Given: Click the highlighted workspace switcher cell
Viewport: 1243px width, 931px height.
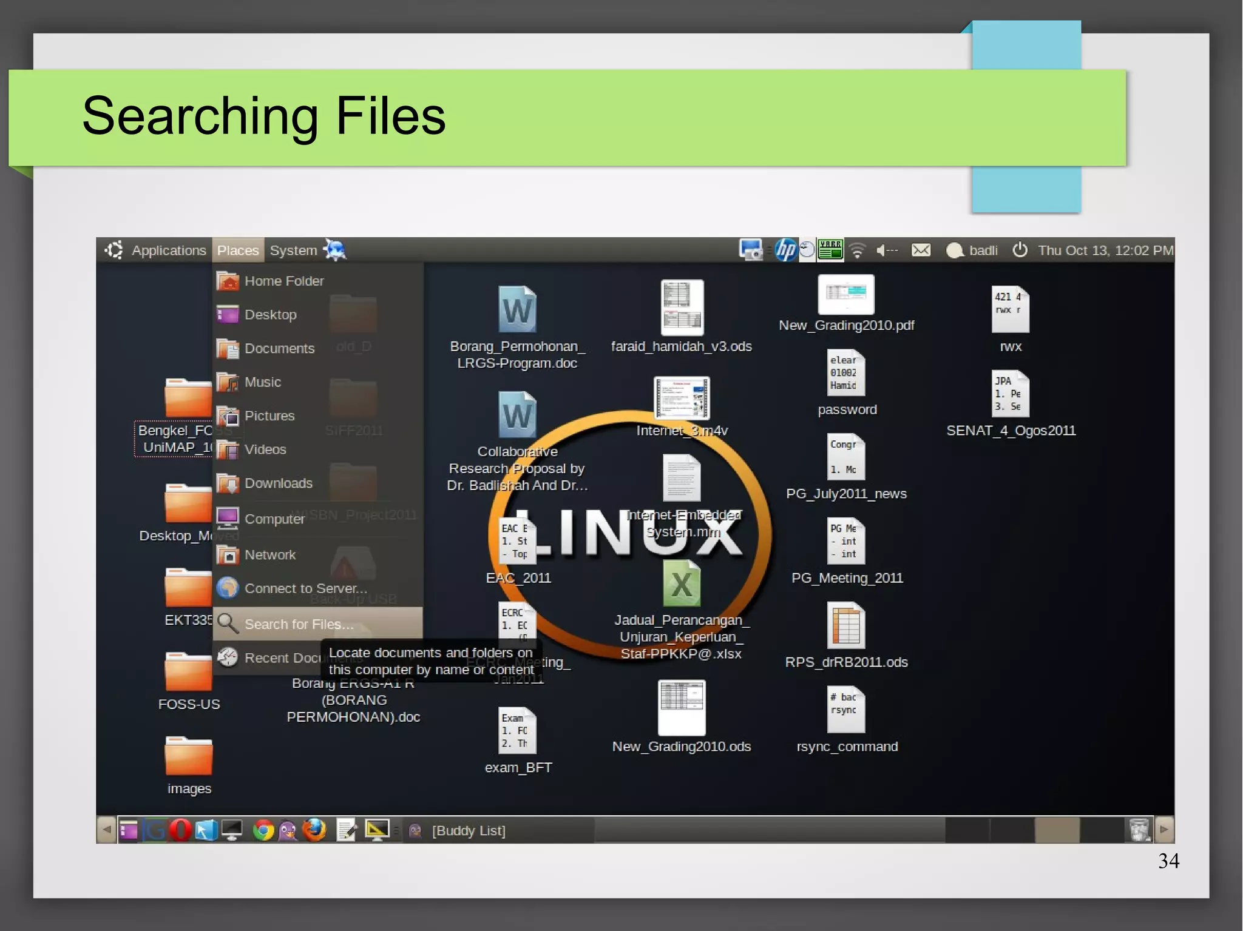Looking at the screenshot, I should tap(1057, 830).
